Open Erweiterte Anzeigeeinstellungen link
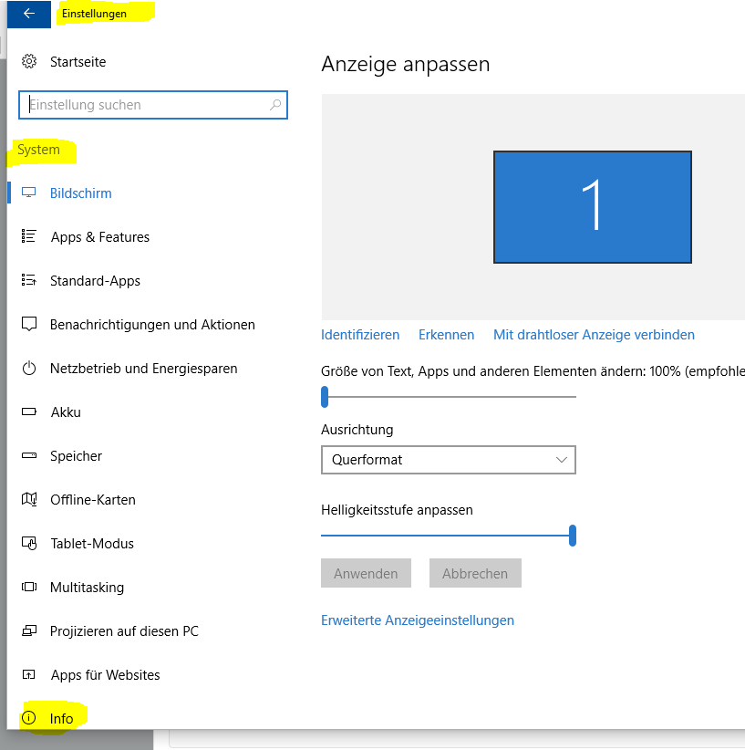745x750 pixels. pos(418,620)
